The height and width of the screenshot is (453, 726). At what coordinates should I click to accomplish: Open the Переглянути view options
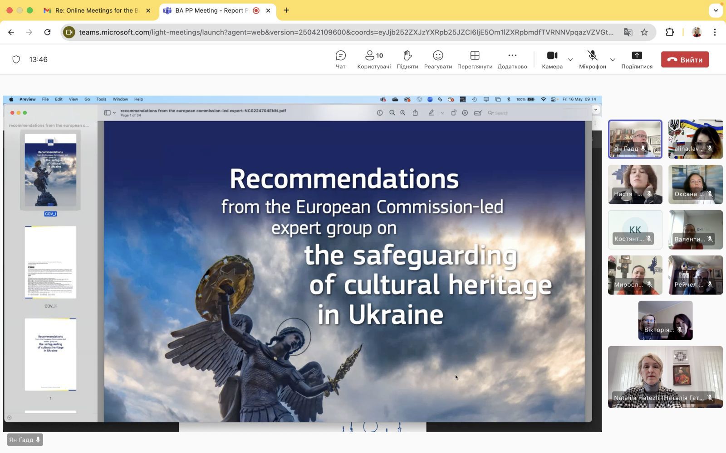(x=475, y=60)
